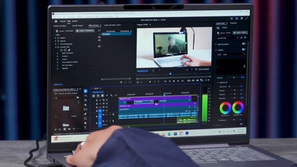Image resolution: width=297 pixels, height=167 pixels.
Task: Click the Lumetri Color pen mask icon
Action: [x=69, y=50]
